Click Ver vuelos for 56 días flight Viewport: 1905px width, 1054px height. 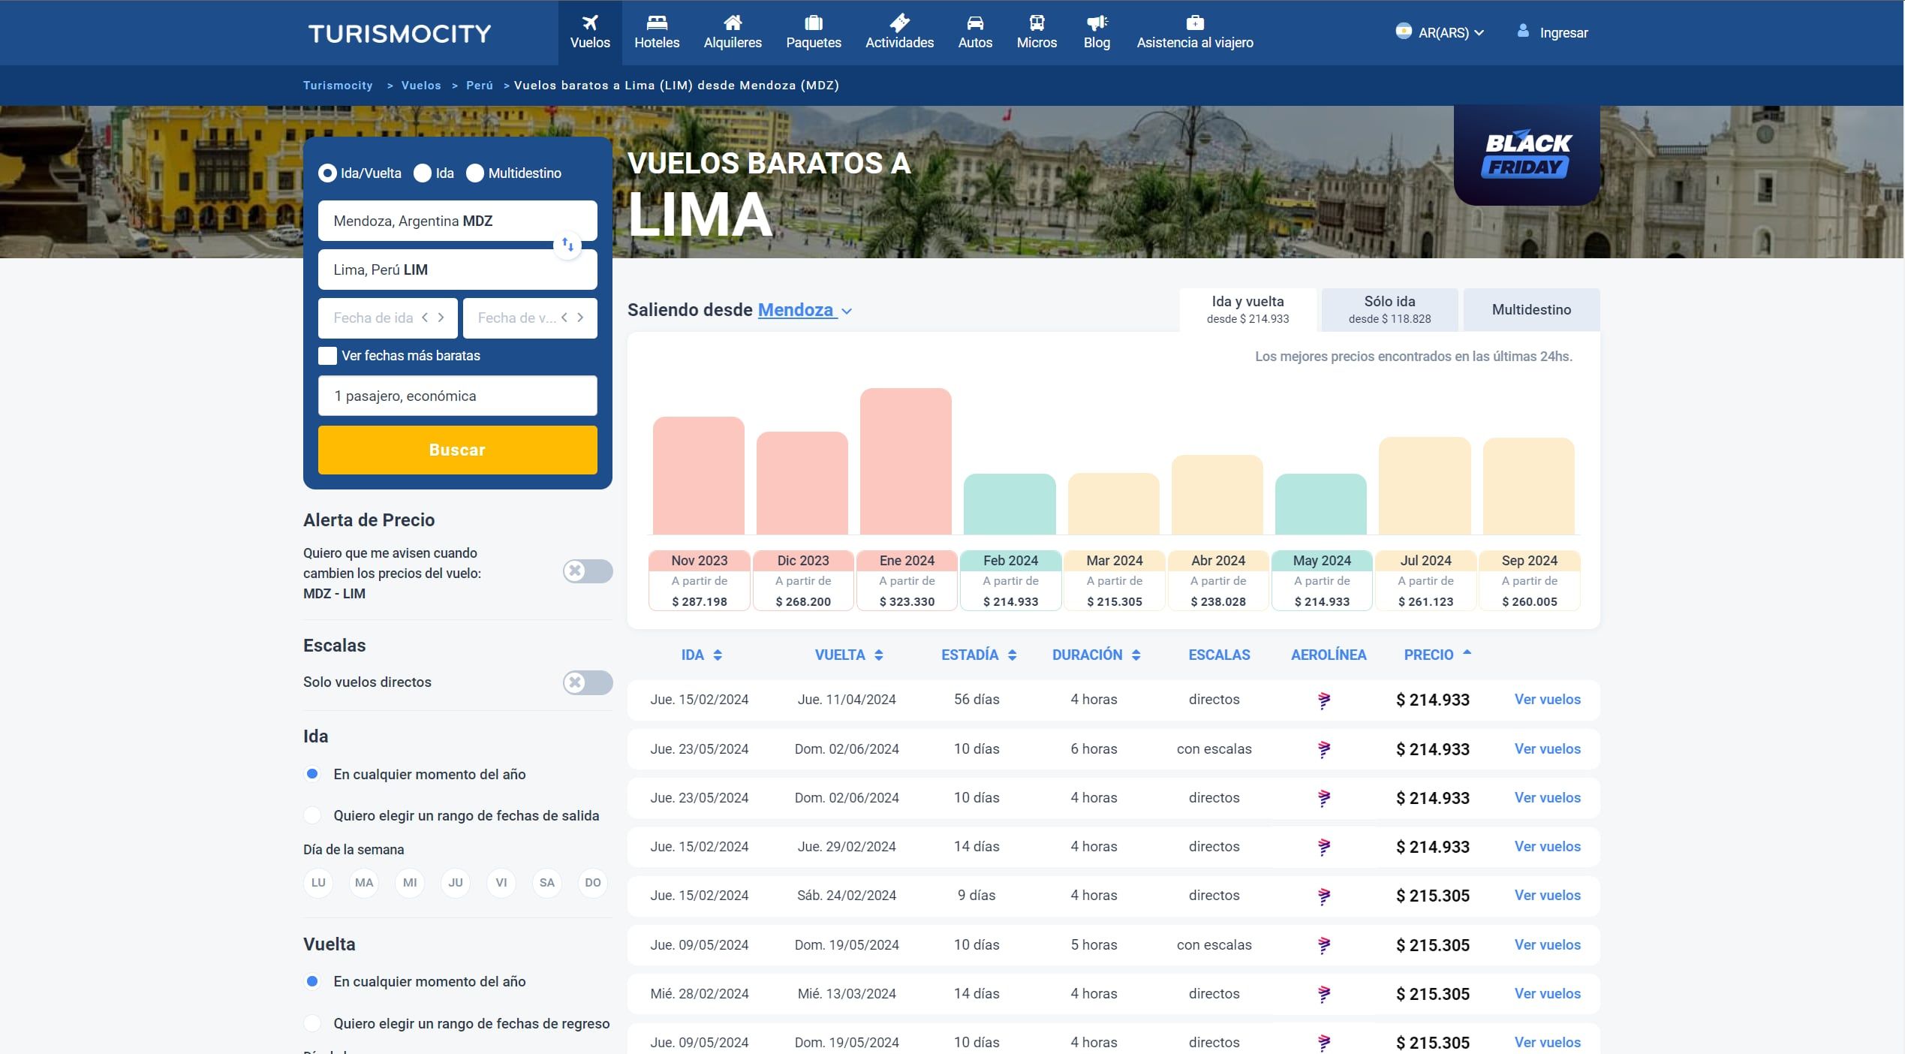pos(1546,700)
